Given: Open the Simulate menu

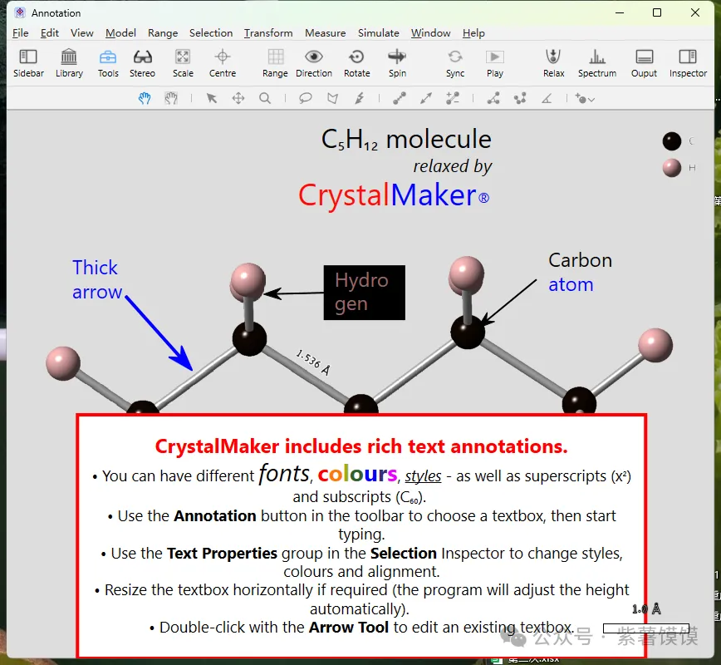Looking at the screenshot, I should 378,33.
